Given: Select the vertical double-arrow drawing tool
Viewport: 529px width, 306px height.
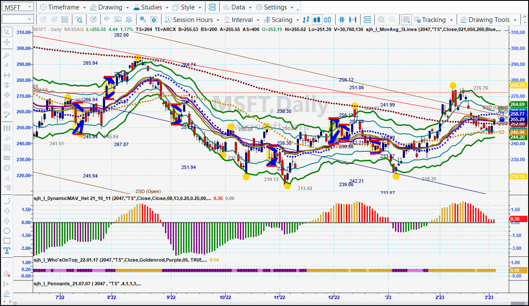Looking at the screenshot, I should tap(7, 85).
